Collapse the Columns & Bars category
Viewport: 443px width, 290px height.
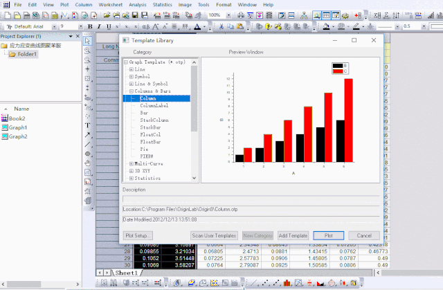tap(131, 91)
